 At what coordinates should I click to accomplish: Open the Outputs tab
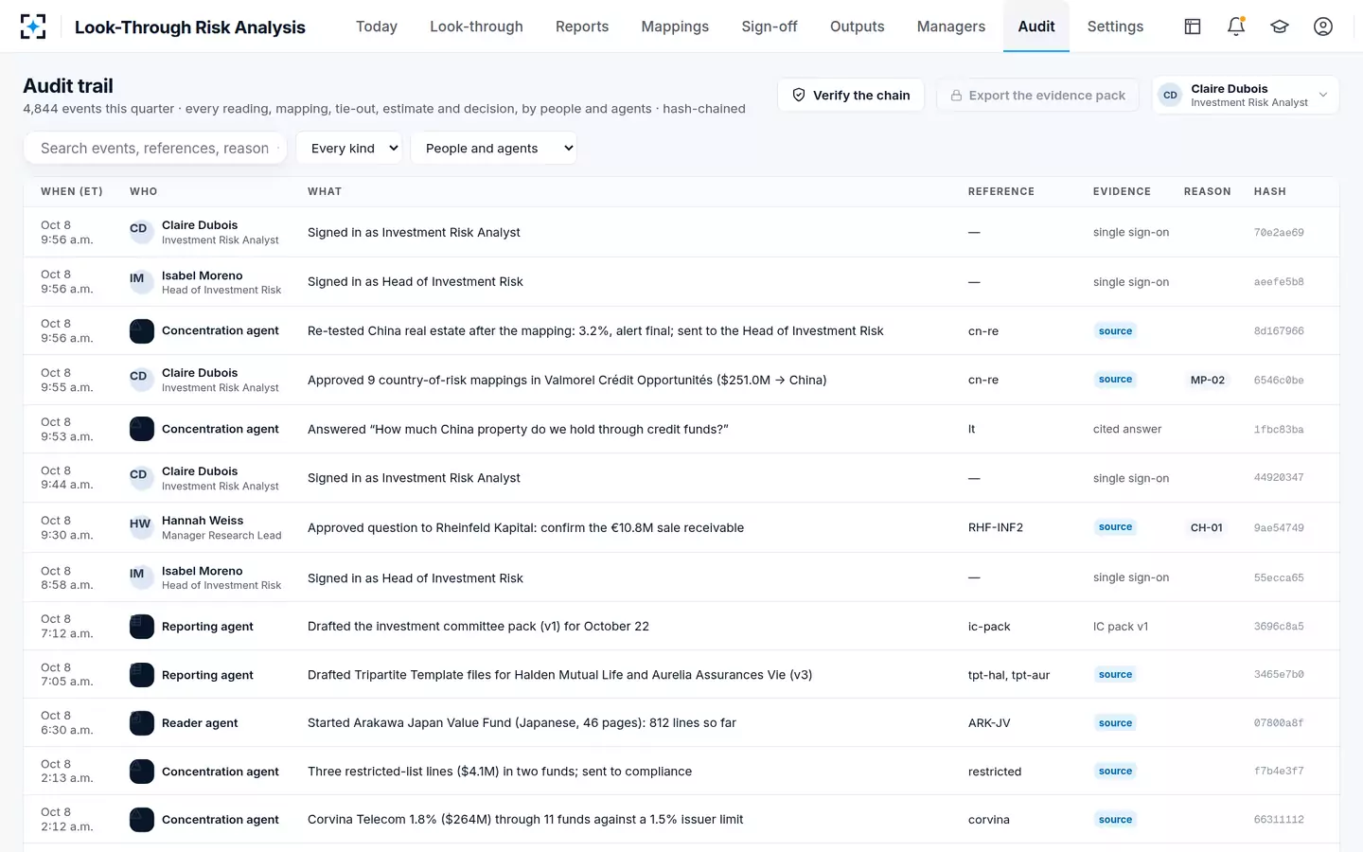(x=858, y=27)
